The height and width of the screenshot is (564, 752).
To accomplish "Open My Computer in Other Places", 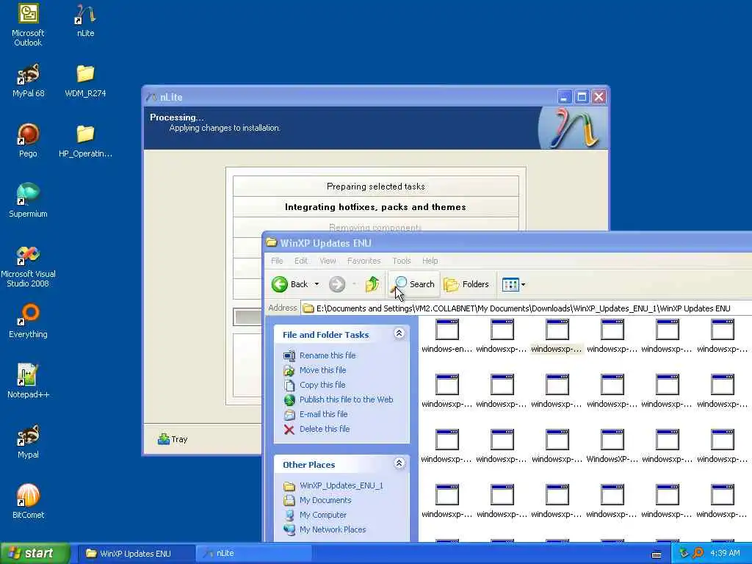I will pyautogui.click(x=323, y=515).
